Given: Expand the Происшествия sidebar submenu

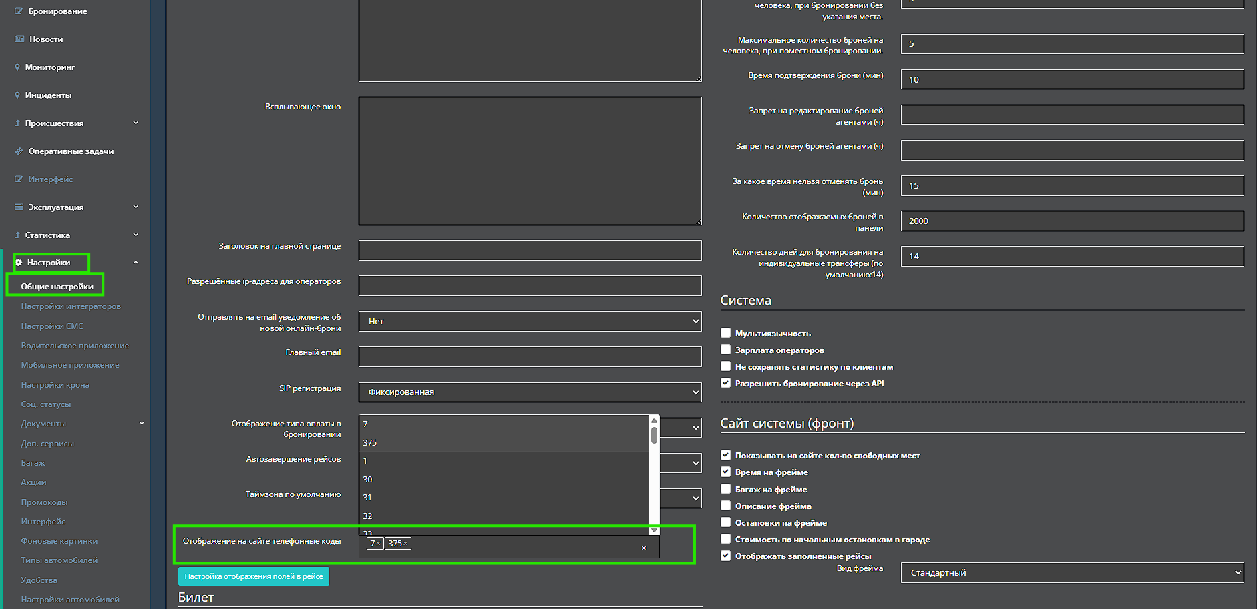Looking at the screenshot, I should pyautogui.click(x=136, y=123).
